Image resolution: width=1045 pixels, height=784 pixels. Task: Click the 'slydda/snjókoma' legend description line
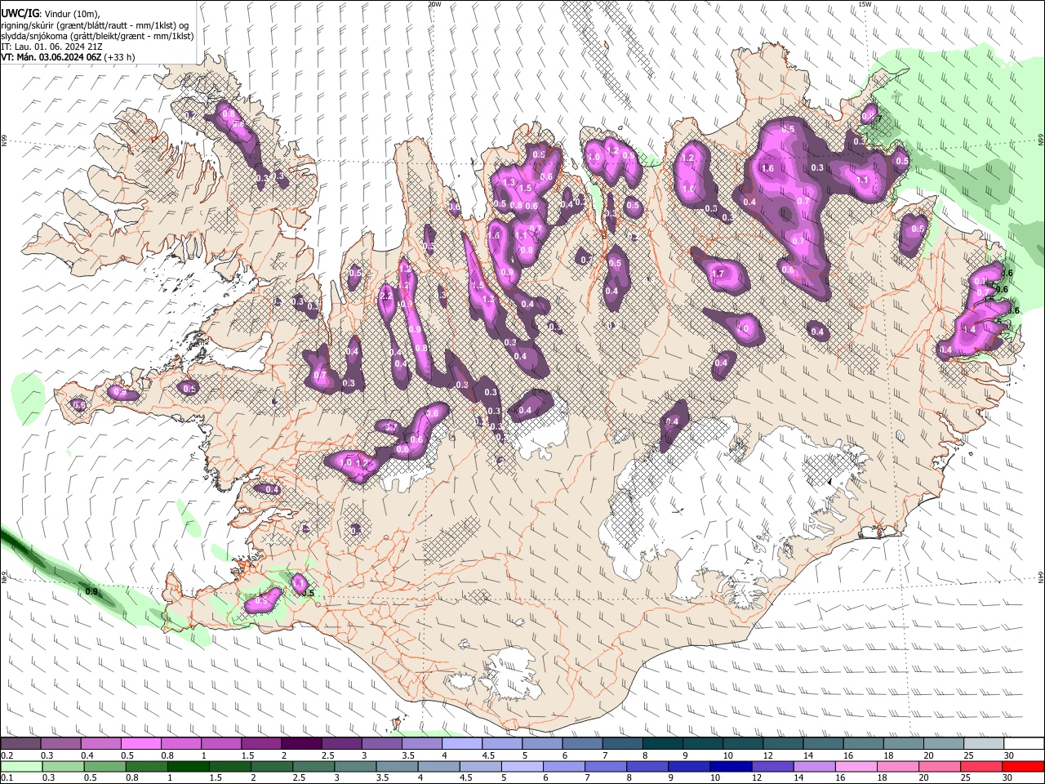click(x=97, y=36)
